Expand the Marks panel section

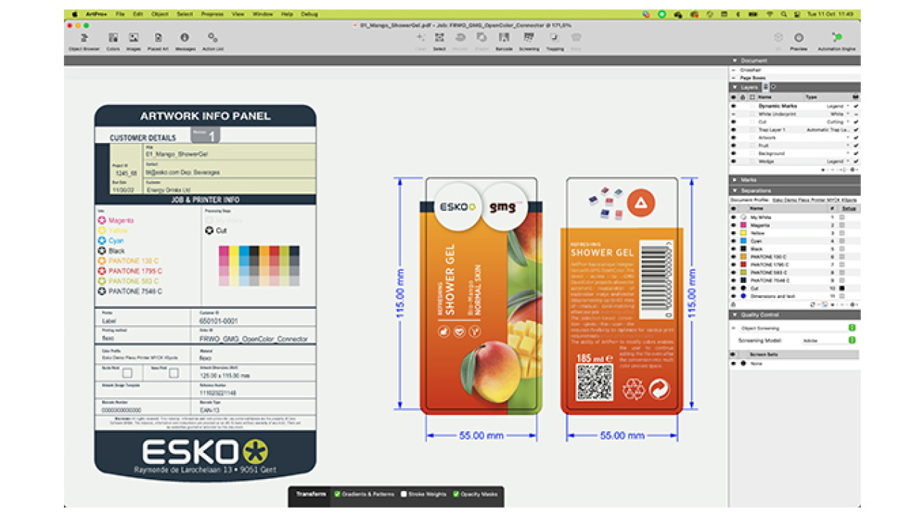coord(734,180)
